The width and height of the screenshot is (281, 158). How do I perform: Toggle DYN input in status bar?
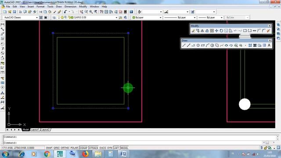tap(110, 148)
